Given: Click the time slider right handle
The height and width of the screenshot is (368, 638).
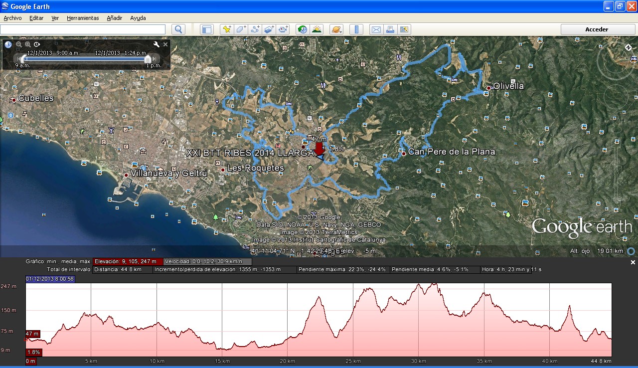Looking at the screenshot, I should [148, 59].
